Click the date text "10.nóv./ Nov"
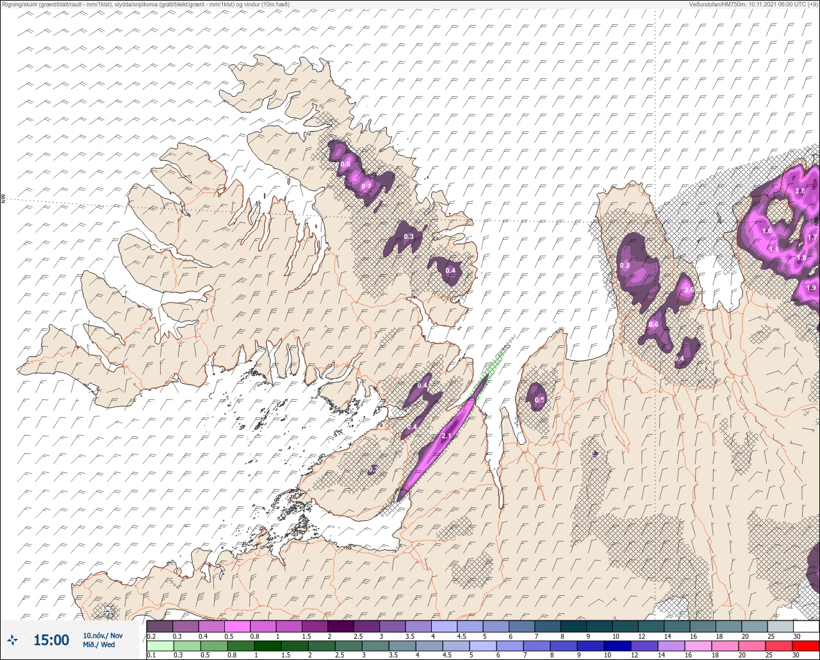This screenshot has width=820, height=660. pos(102,636)
